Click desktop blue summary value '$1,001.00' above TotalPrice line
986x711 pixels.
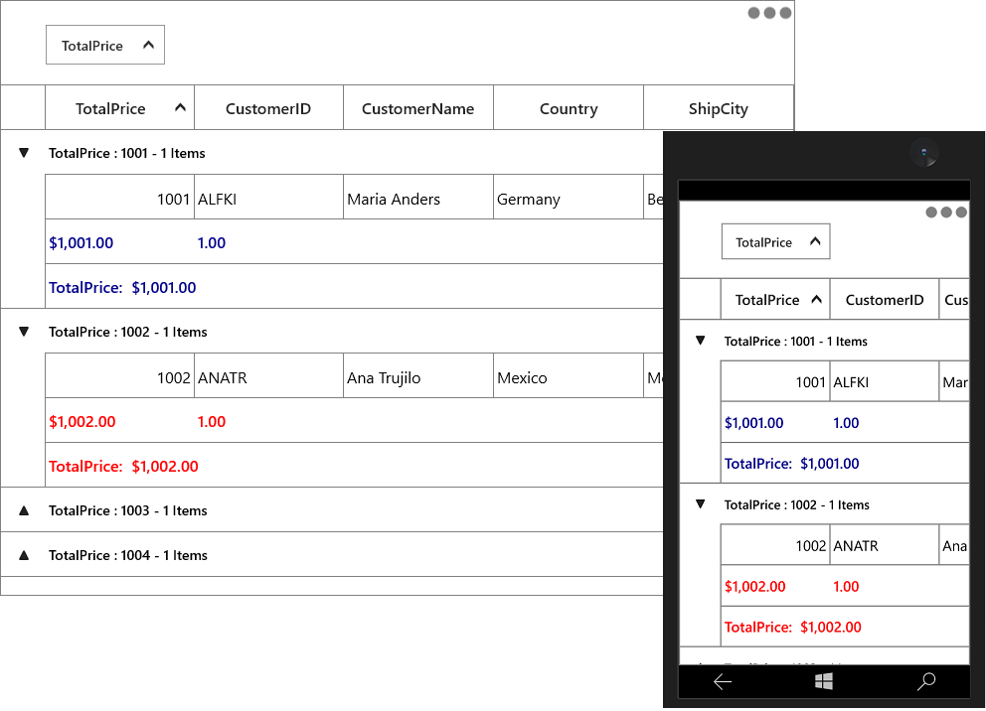tap(82, 243)
